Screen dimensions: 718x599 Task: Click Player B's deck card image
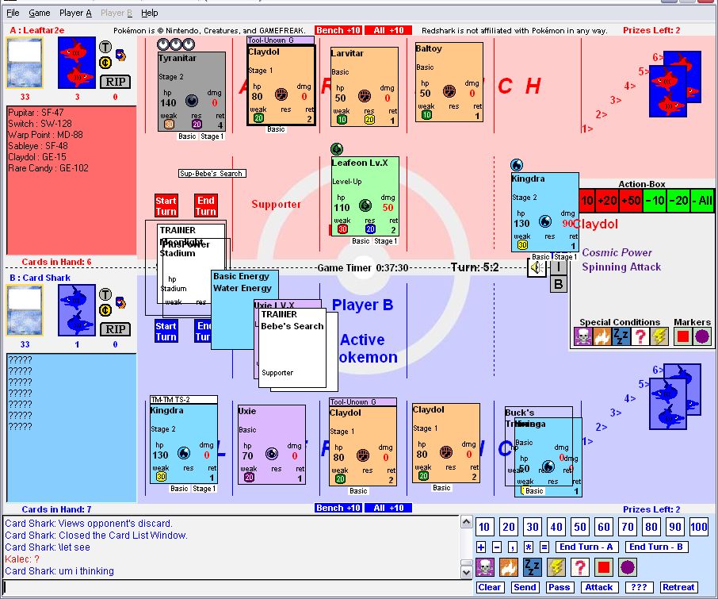[x=25, y=310]
